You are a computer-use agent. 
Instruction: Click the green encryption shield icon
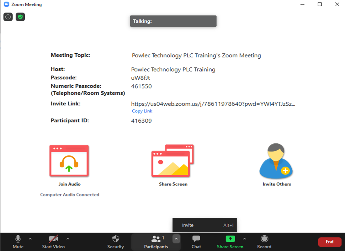[20, 17]
